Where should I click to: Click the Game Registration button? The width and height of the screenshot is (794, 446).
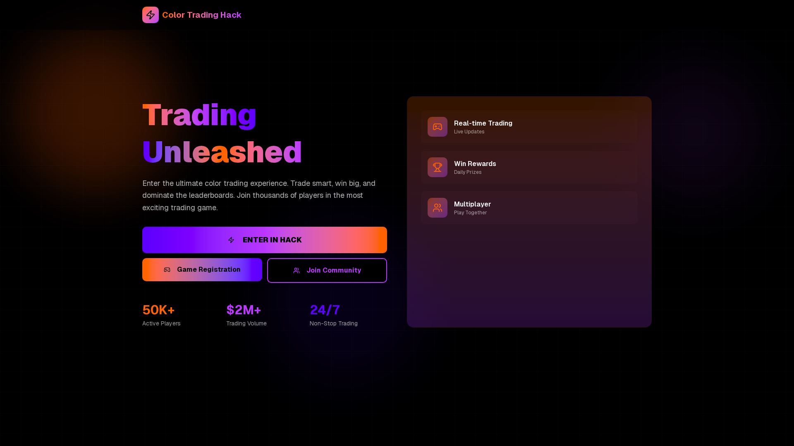202,269
